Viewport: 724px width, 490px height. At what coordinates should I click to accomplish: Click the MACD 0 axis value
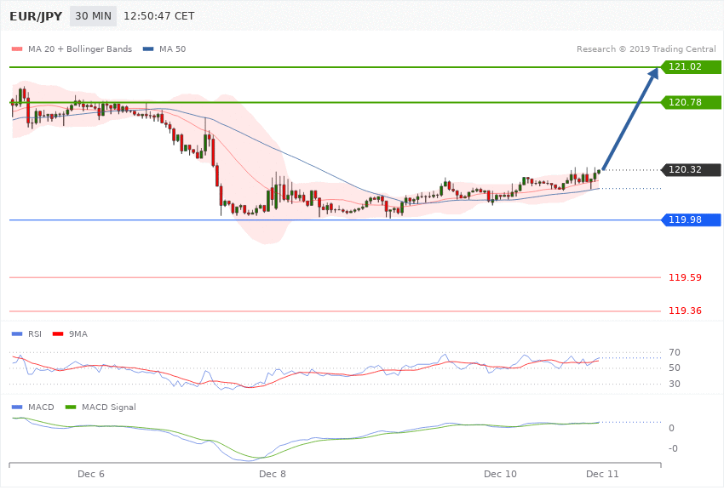click(x=671, y=428)
